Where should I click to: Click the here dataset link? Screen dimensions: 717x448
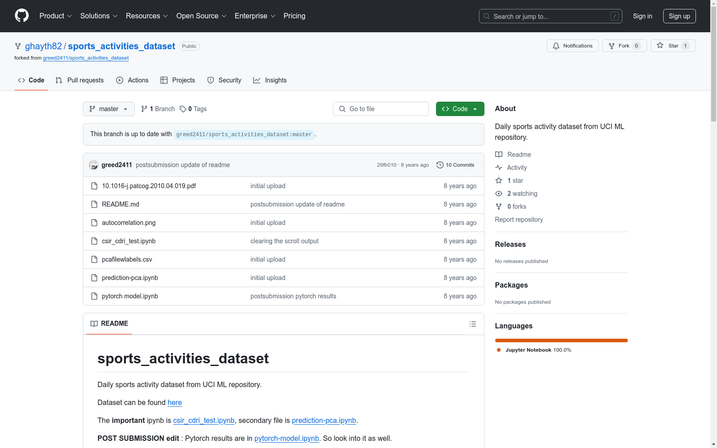tap(175, 403)
